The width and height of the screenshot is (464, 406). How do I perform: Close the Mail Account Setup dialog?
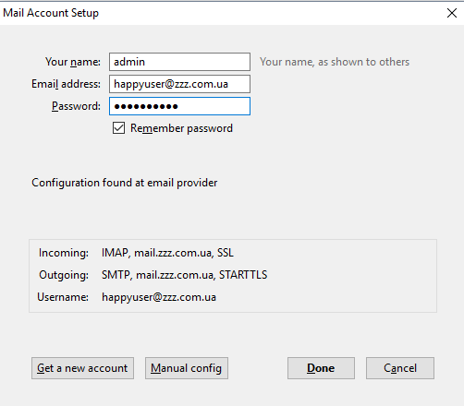point(452,13)
